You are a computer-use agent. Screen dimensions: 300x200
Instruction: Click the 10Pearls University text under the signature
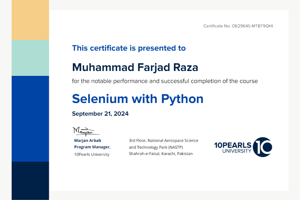coord(91,154)
